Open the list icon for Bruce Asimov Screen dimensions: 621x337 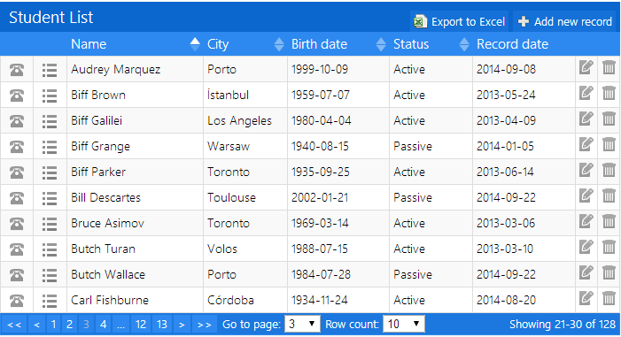pyautogui.click(x=50, y=224)
